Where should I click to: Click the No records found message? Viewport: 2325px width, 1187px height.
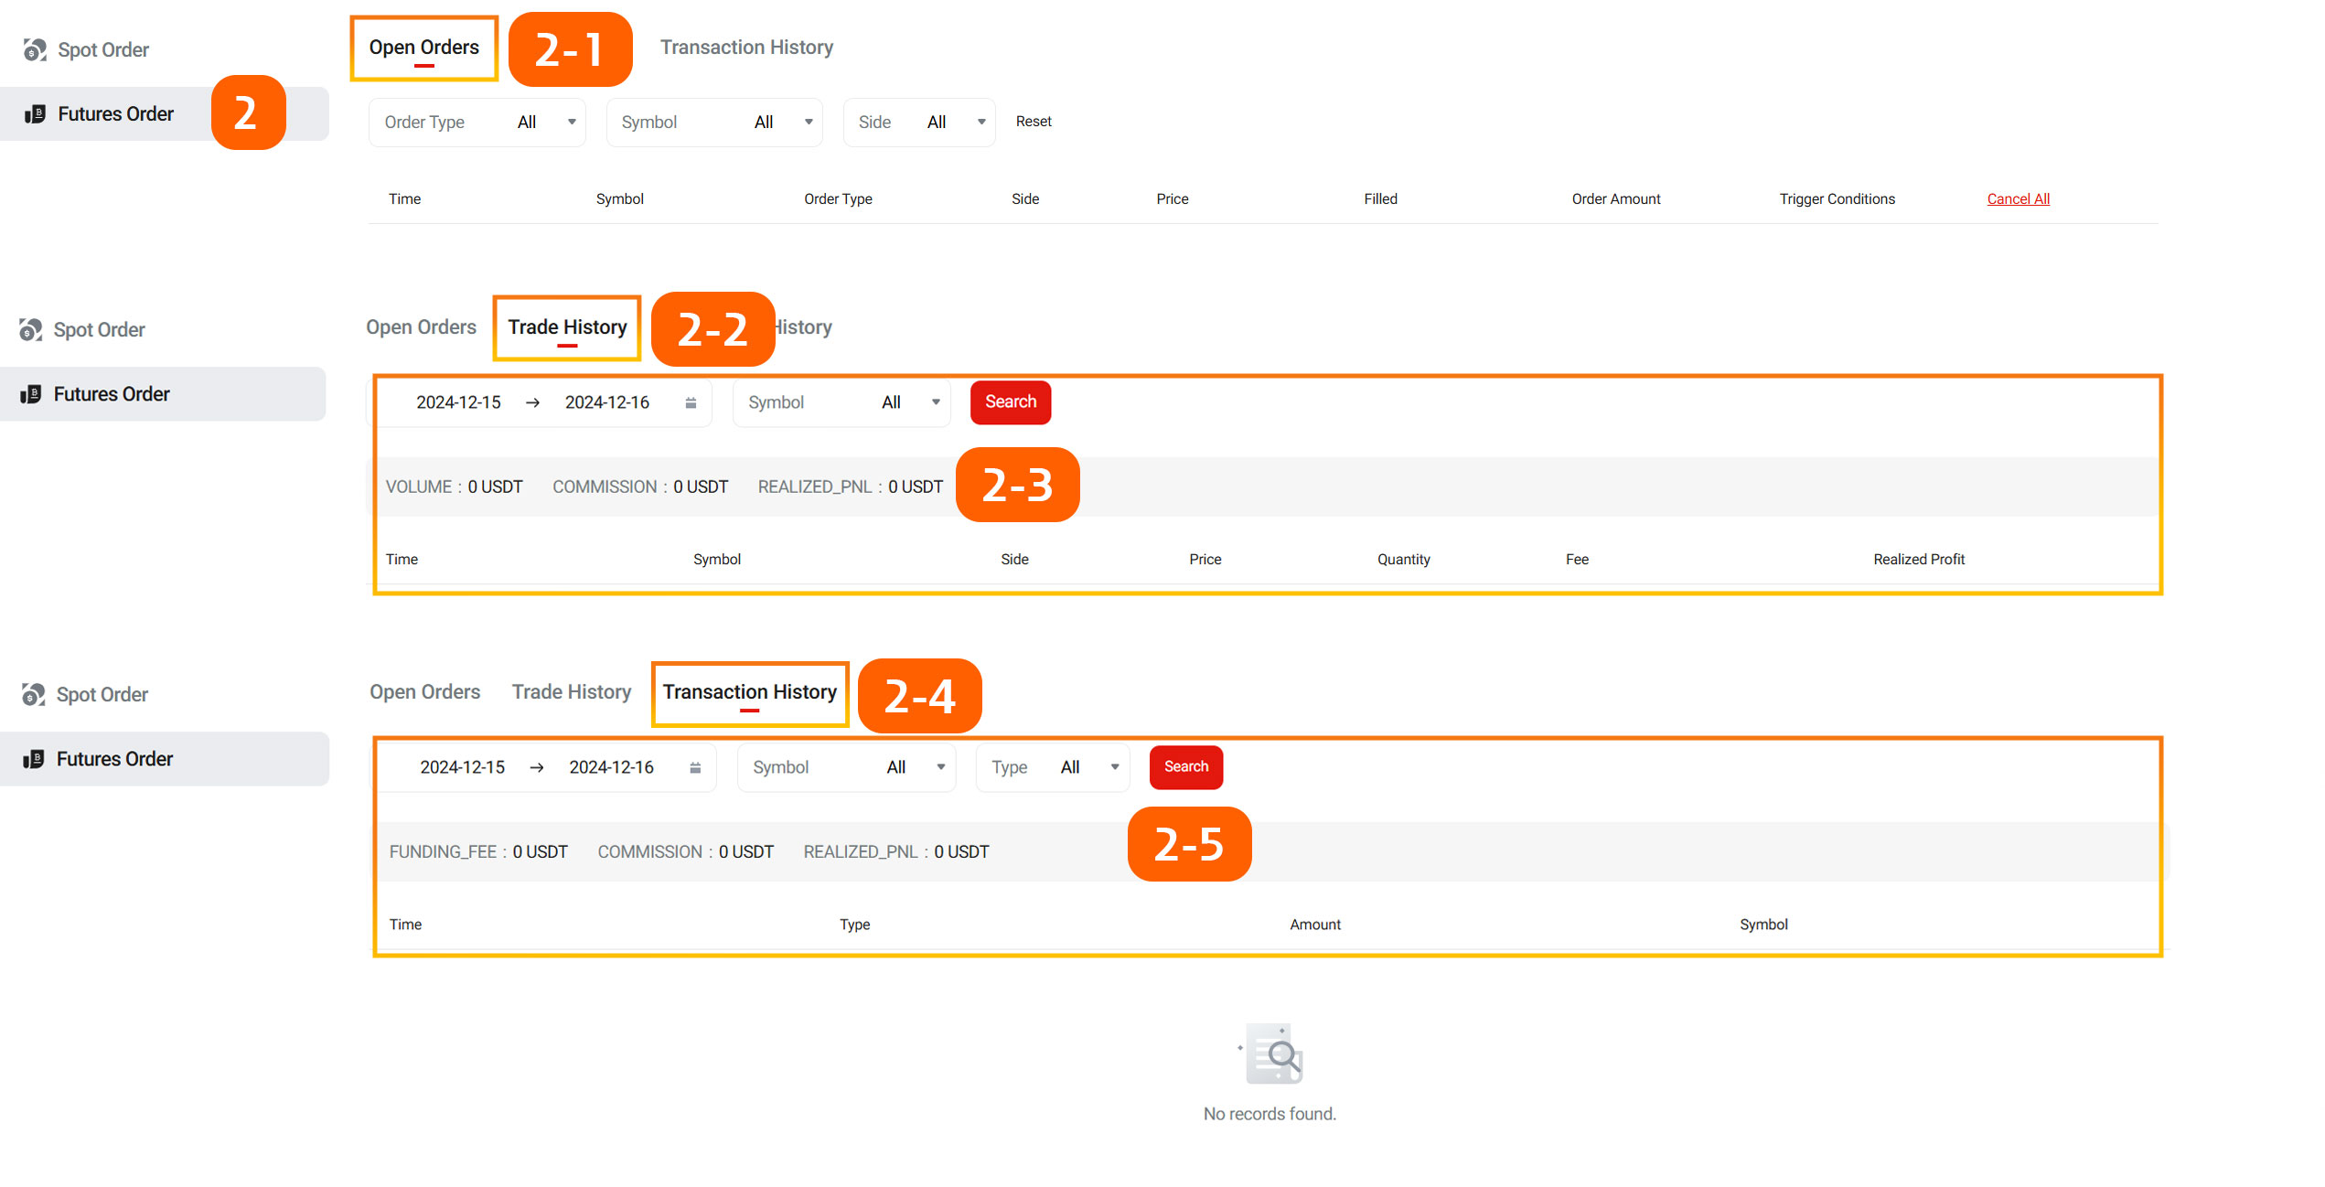point(1270,1114)
